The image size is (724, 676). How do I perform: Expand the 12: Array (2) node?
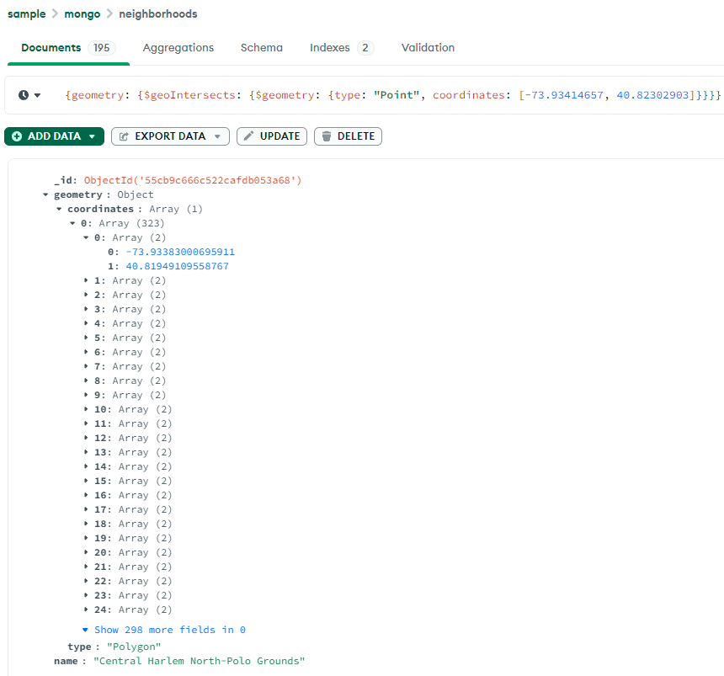pos(85,439)
